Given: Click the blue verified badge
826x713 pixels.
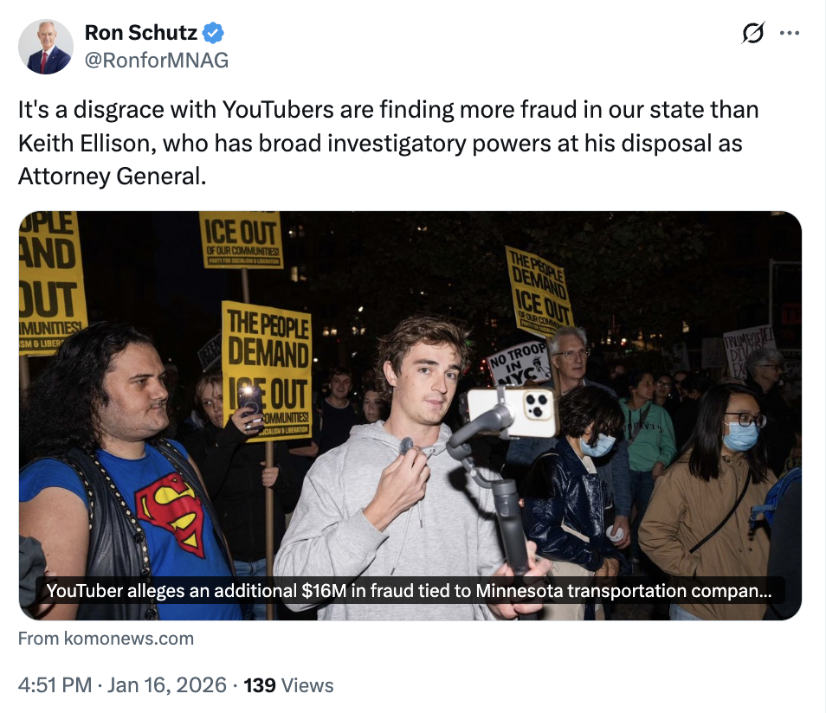Looking at the screenshot, I should [213, 33].
